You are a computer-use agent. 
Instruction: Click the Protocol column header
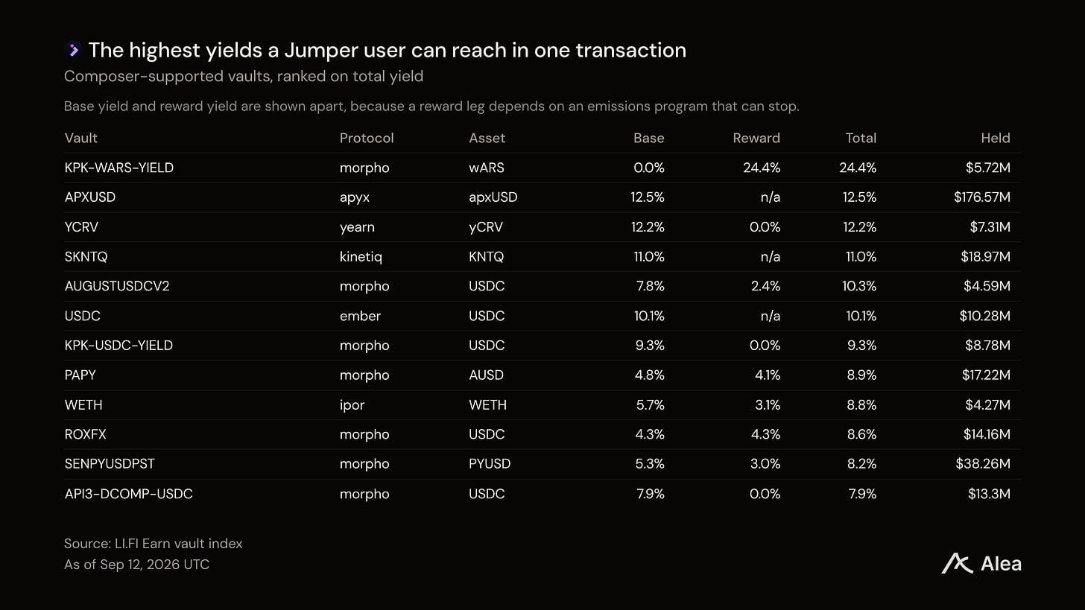click(x=367, y=138)
